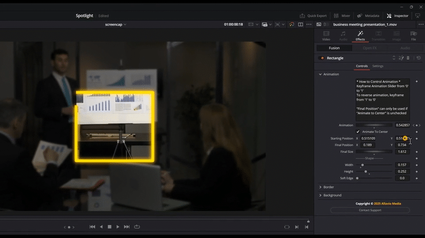The height and width of the screenshot is (238, 425).
Task: Open the Mixer panel
Action: (342, 15)
